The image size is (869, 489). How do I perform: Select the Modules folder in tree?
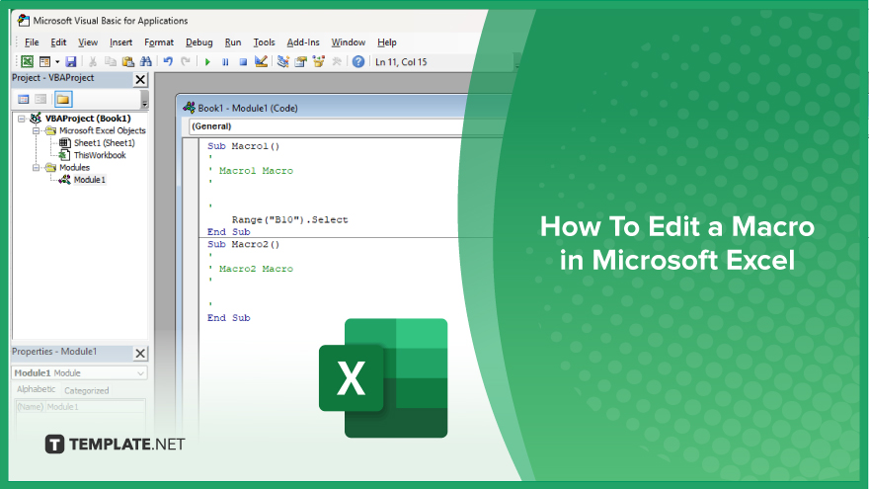click(74, 167)
